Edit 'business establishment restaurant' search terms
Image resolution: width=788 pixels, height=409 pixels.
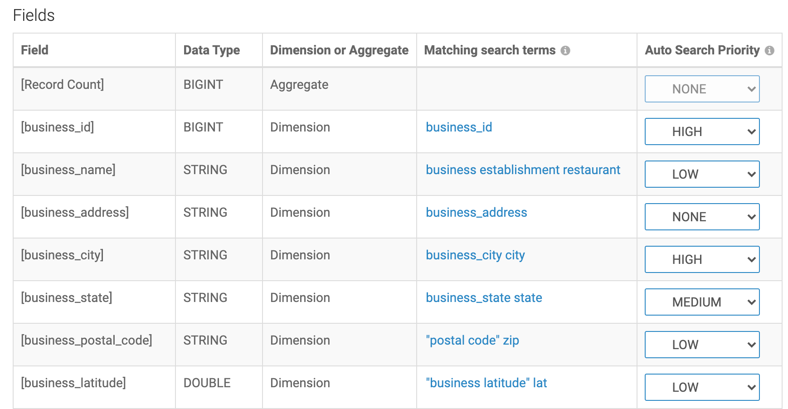coord(523,170)
